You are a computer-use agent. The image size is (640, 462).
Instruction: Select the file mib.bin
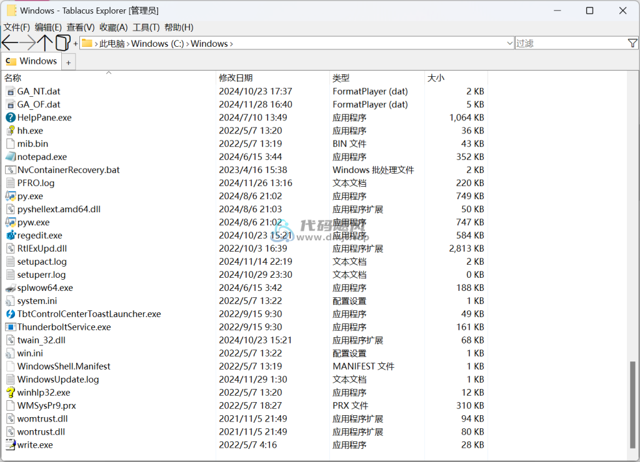(x=32, y=144)
